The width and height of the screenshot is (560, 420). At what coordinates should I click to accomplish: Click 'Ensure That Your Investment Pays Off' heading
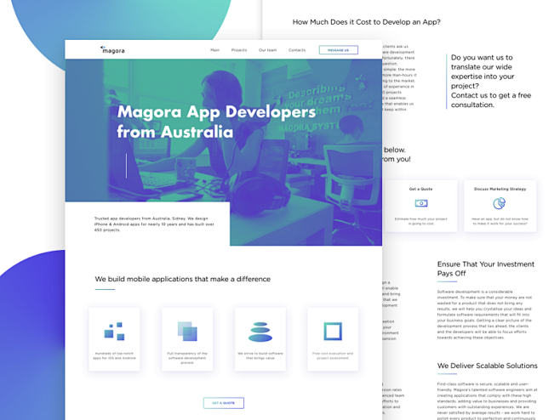[x=486, y=269]
